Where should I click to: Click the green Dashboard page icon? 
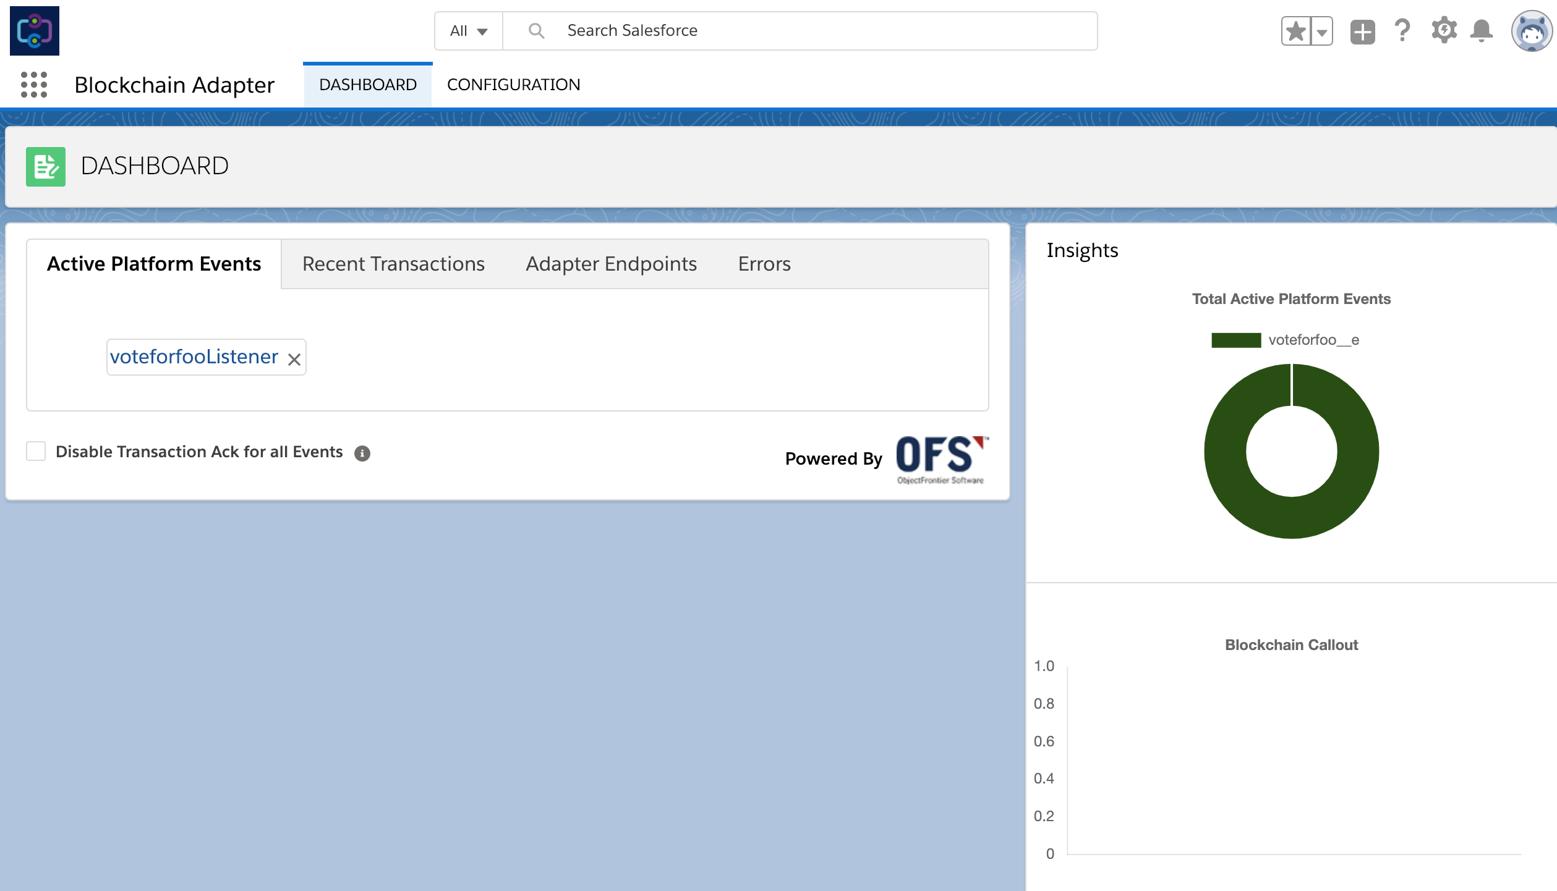coord(46,166)
